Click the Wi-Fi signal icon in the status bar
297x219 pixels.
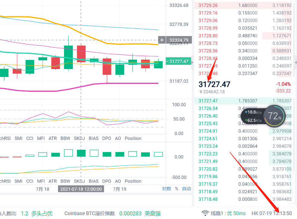(x=205, y=213)
